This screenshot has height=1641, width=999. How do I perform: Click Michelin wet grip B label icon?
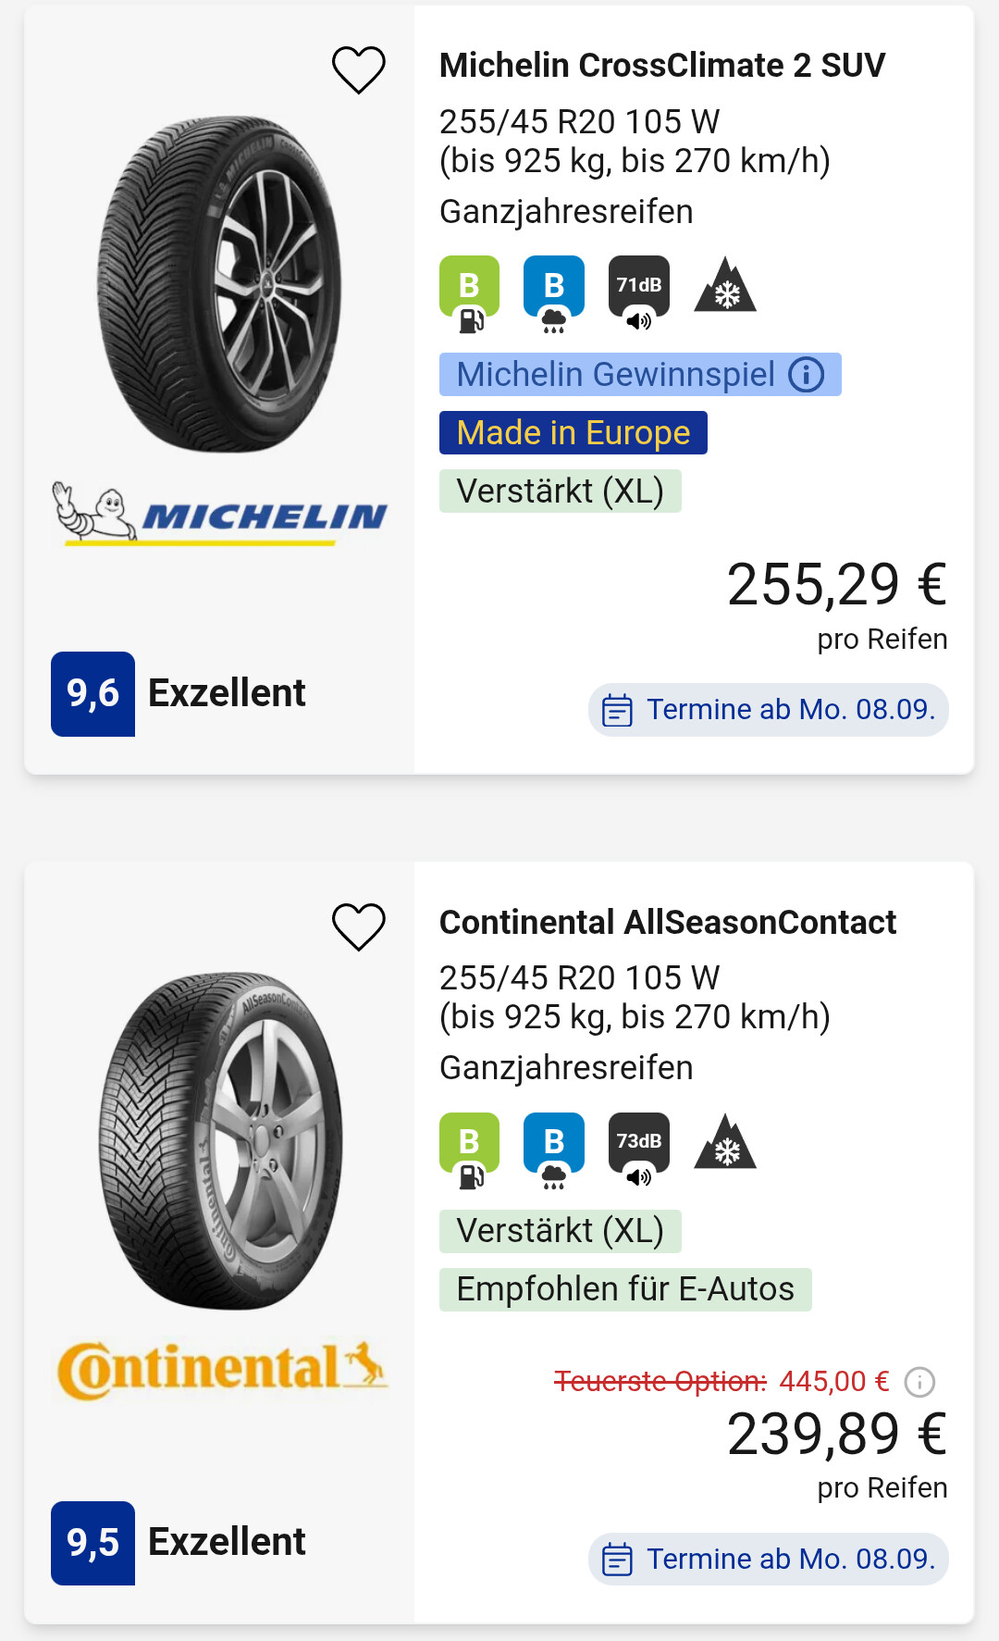pos(553,292)
